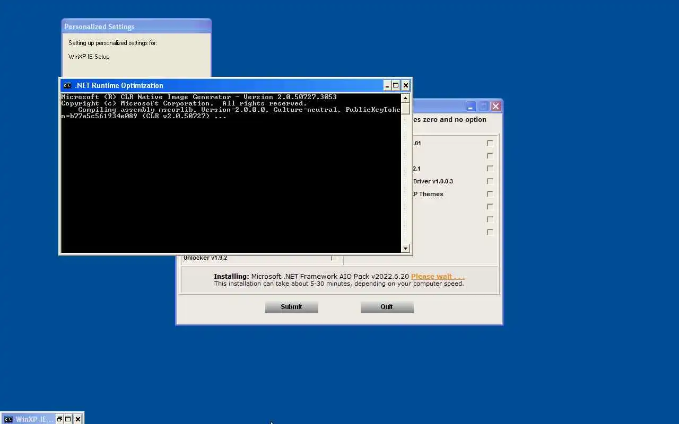Click the minimized WinXP-IE window's cmd icon
Viewport: 679px width, 424px height.
(x=8, y=419)
